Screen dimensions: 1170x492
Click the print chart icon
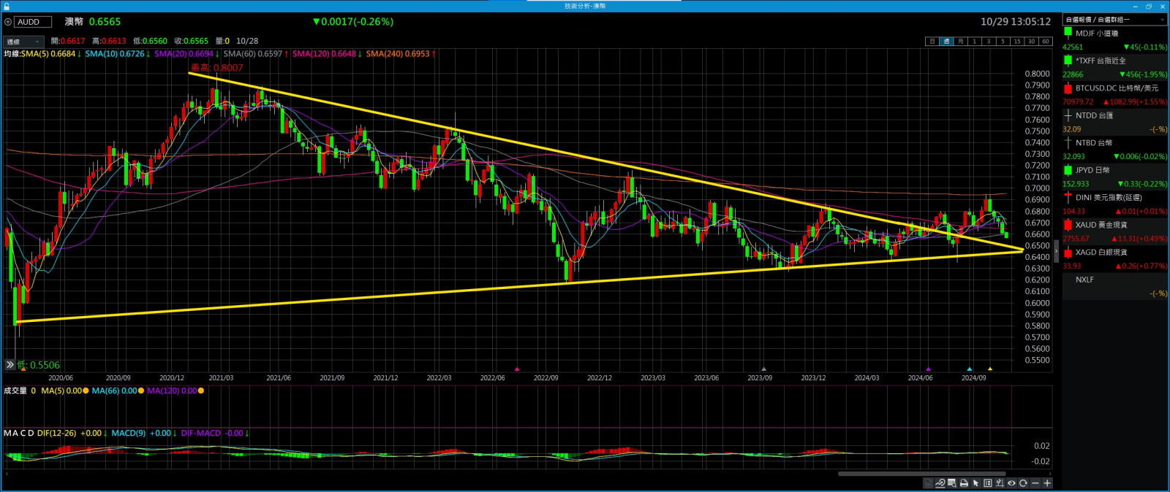pos(964,483)
